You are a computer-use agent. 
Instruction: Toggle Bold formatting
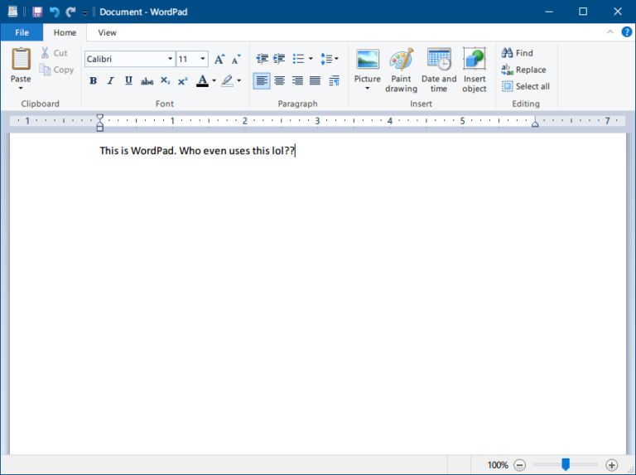(x=93, y=81)
